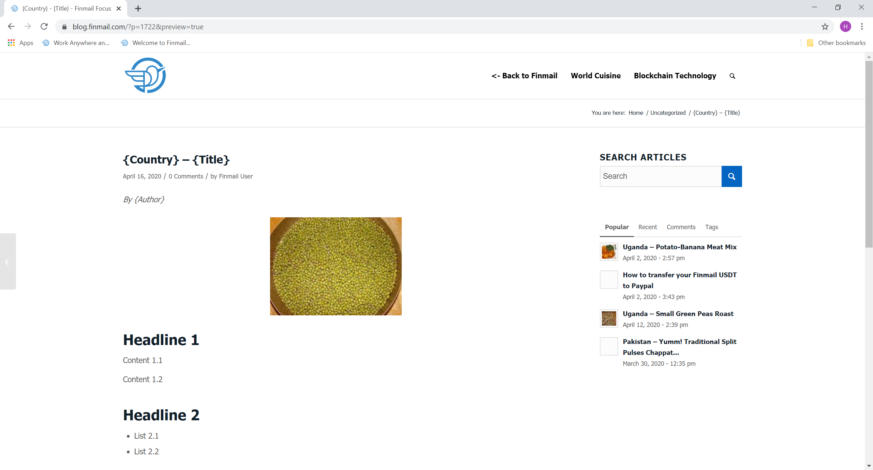
Task: Click March 30, 2020 - 12:35 pm date
Action: point(659,363)
